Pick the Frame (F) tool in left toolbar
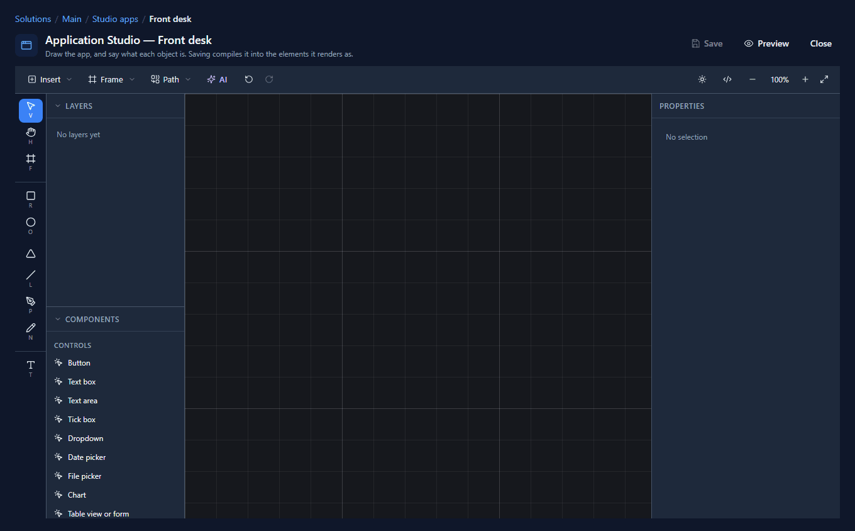The width and height of the screenshot is (855, 531). [31, 162]
